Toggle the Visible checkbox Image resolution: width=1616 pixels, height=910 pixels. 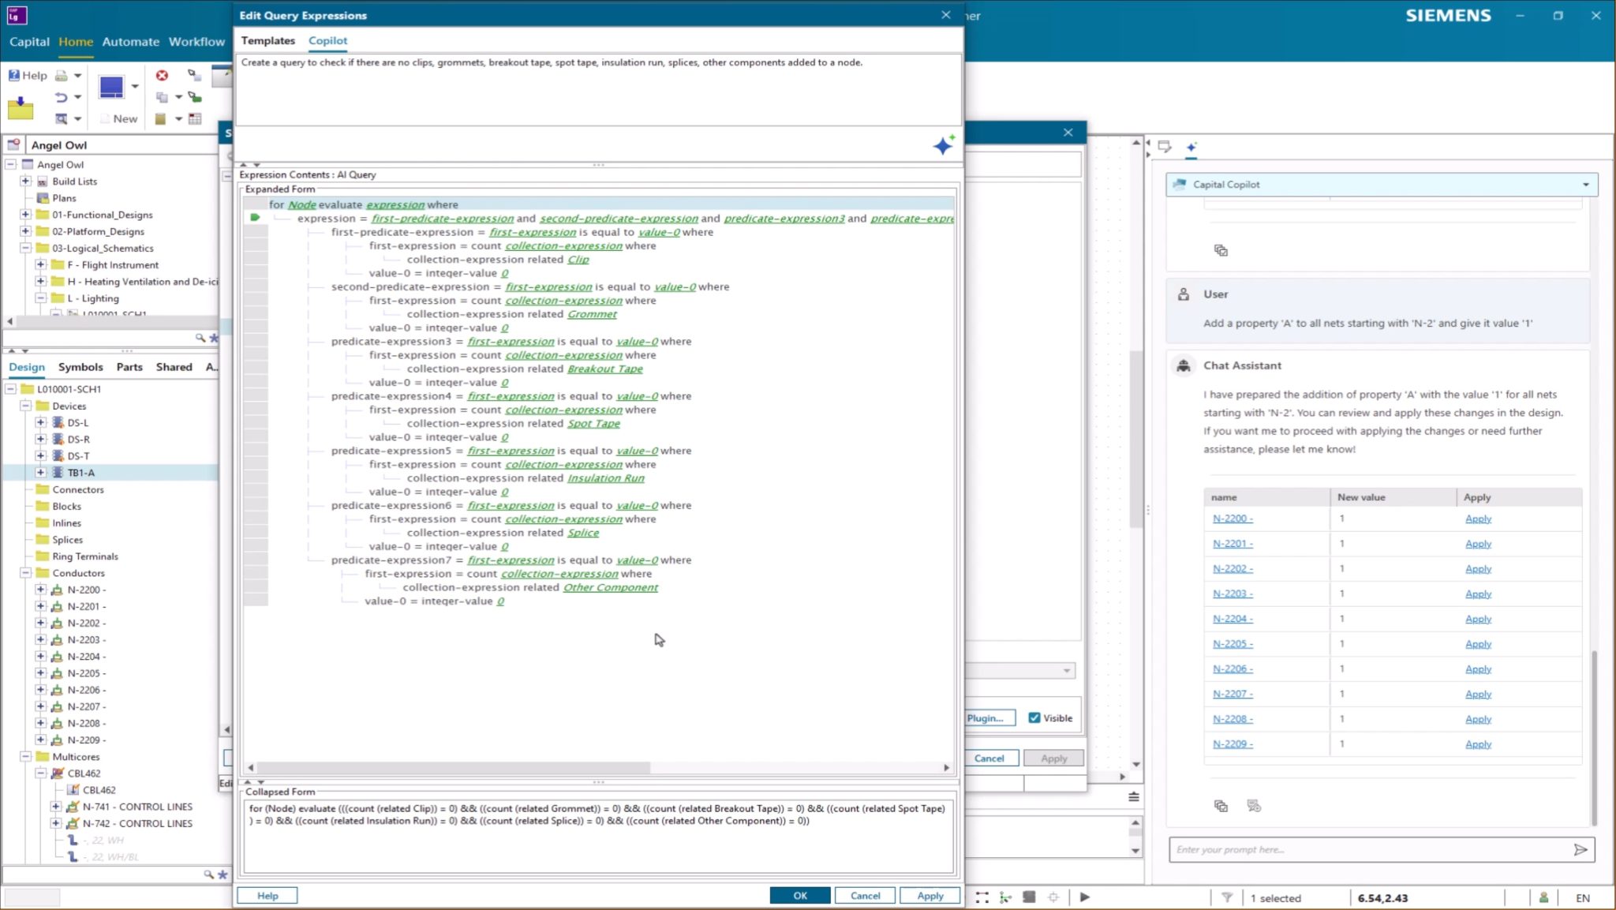(1034, 717)
